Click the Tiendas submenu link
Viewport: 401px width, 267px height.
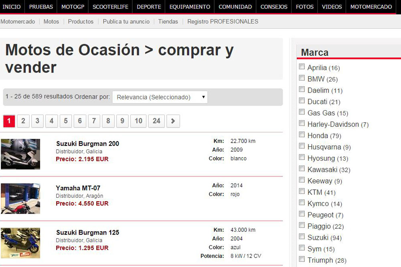pyautogui.click(x=168, y=22)
